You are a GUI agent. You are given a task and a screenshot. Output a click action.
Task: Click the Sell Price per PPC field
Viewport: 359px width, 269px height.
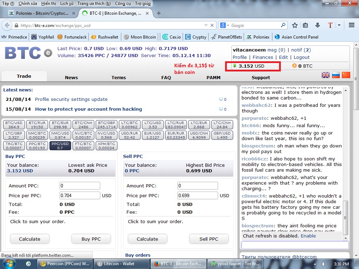(198, 195)
